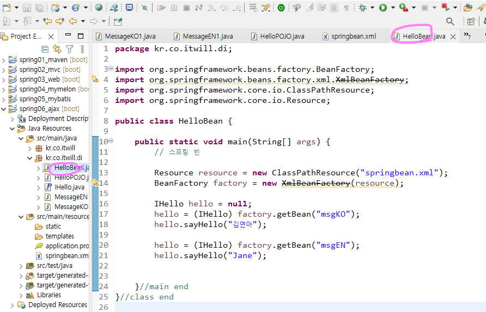
Task: Close the HelloBean.java tab
Action: click(453, 36)
